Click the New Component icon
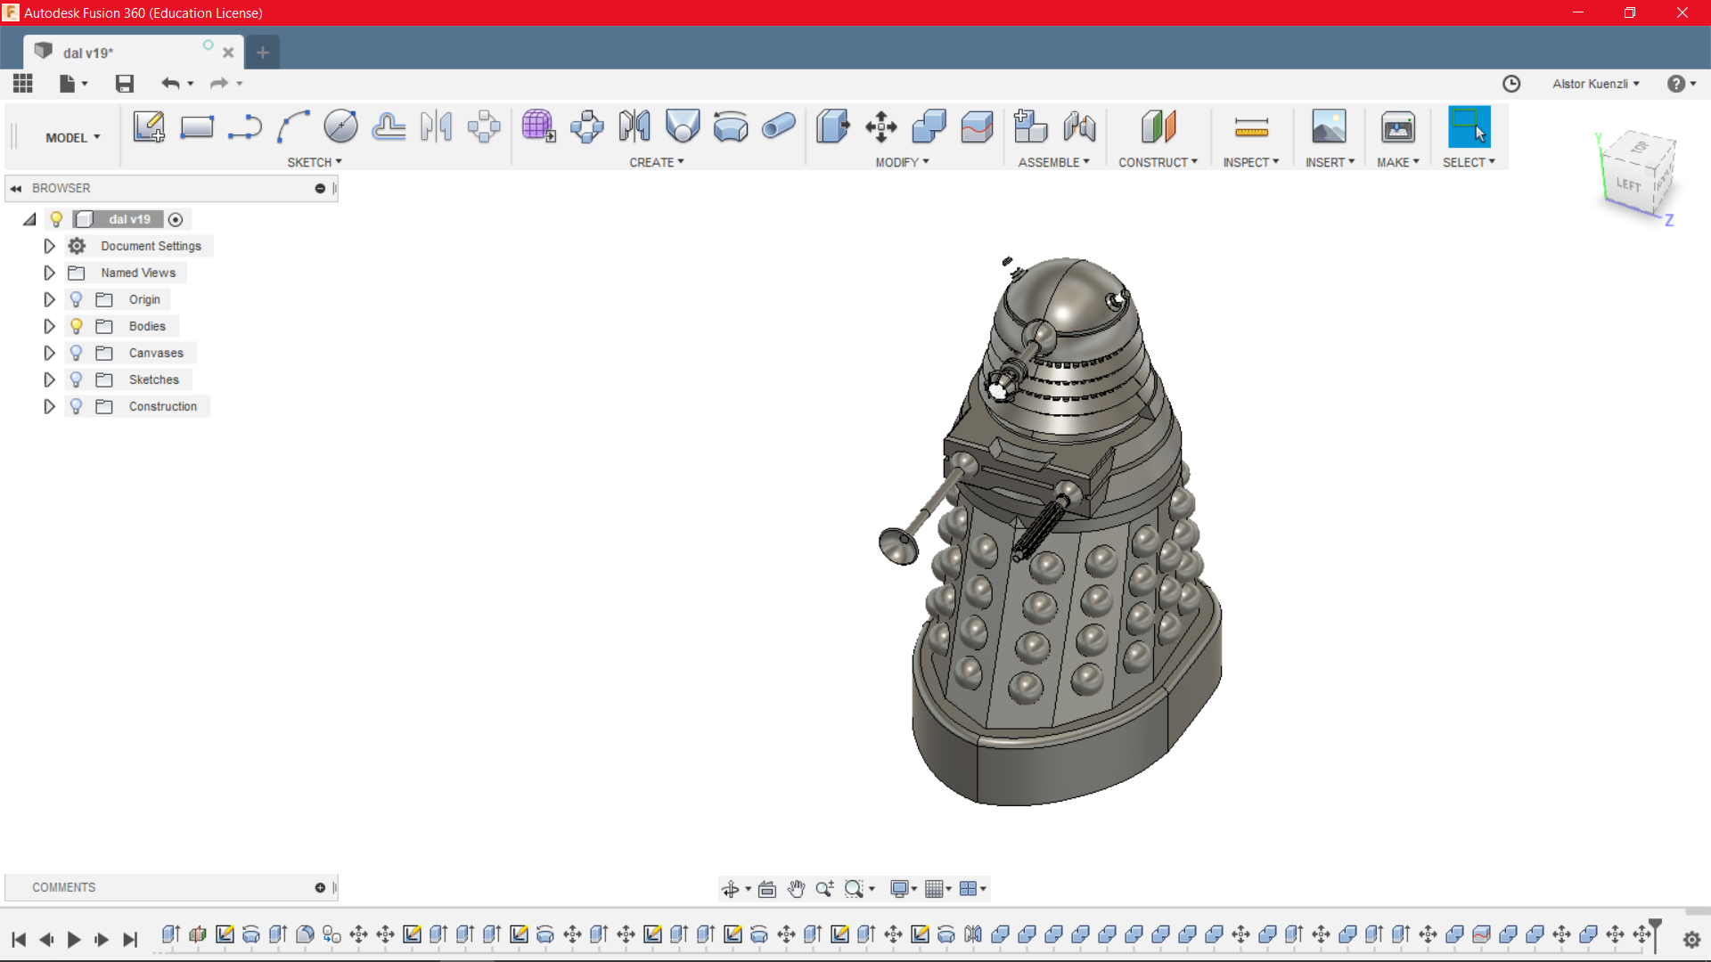The width and height of the screenshot is (1711, 962). point(1031,127)
